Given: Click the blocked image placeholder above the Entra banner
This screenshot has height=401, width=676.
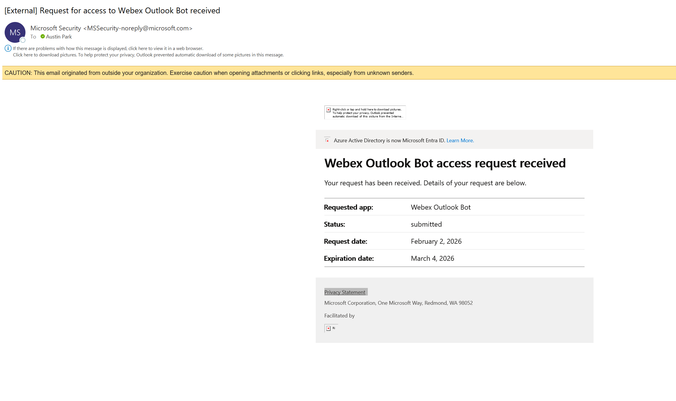Looking at the screenshot, I should [x=365, y=112].
